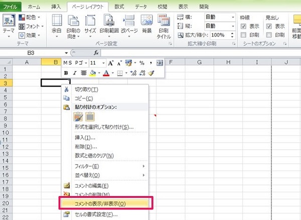This screenshot has width=301, height=220.
Task: Switch to the データ tab
Action: coord(141,7)
